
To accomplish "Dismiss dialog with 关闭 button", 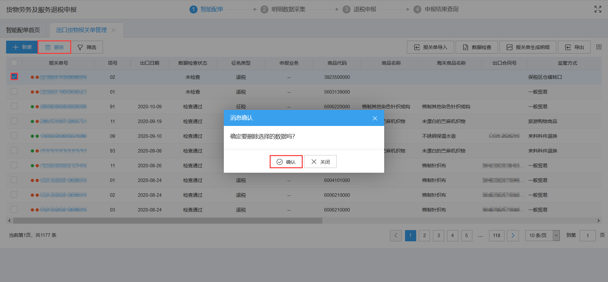I will (320, 162).
